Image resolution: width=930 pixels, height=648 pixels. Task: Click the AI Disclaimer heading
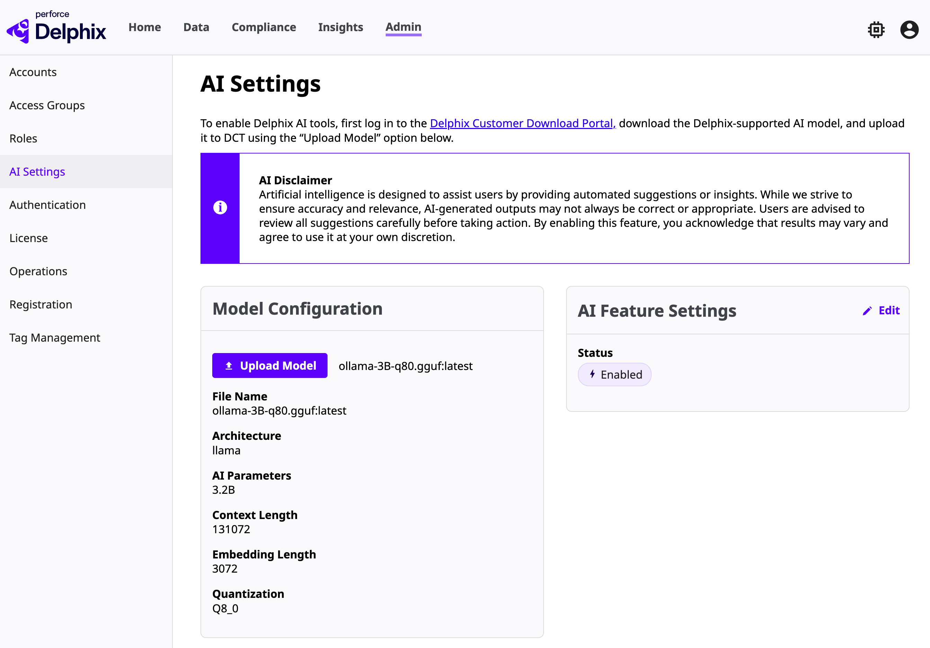(x=295, y=180)
